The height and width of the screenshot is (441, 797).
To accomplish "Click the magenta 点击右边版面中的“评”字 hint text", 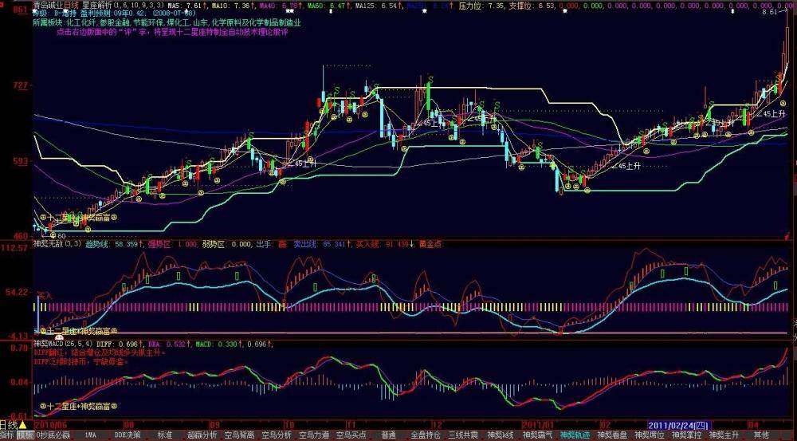I will pos(172,32).
